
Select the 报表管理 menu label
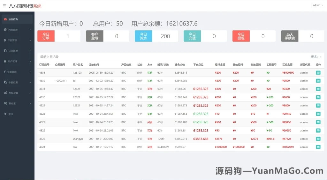click(x=12, y=72)
